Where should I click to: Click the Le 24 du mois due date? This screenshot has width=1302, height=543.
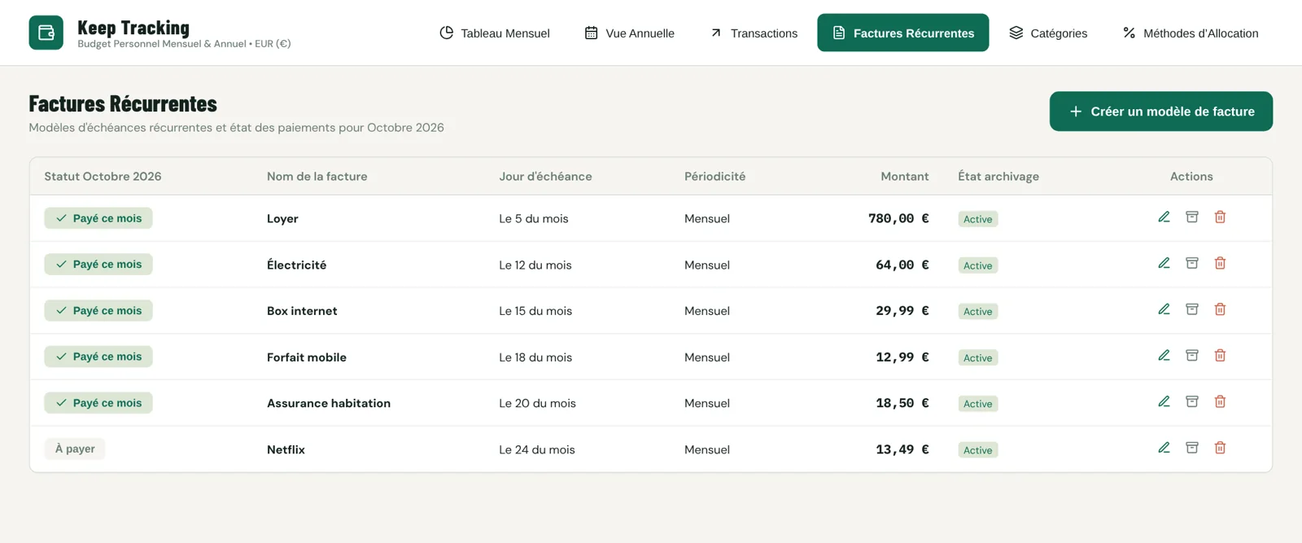(537, 449)
